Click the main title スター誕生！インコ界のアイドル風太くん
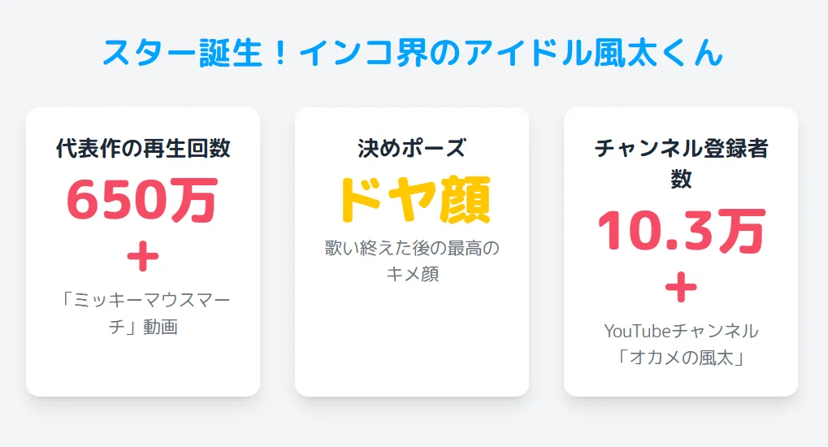The width and height of the screenshot is (828, 447). click(413, 53)
